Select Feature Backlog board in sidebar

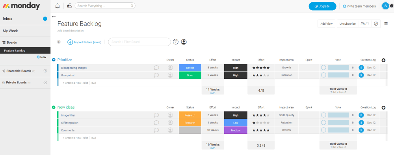(x=25, y=51)
